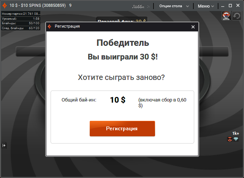Click the webcam avatar with headphones icon
Viewport: 244px width, 178px height.
coord(226,16)
